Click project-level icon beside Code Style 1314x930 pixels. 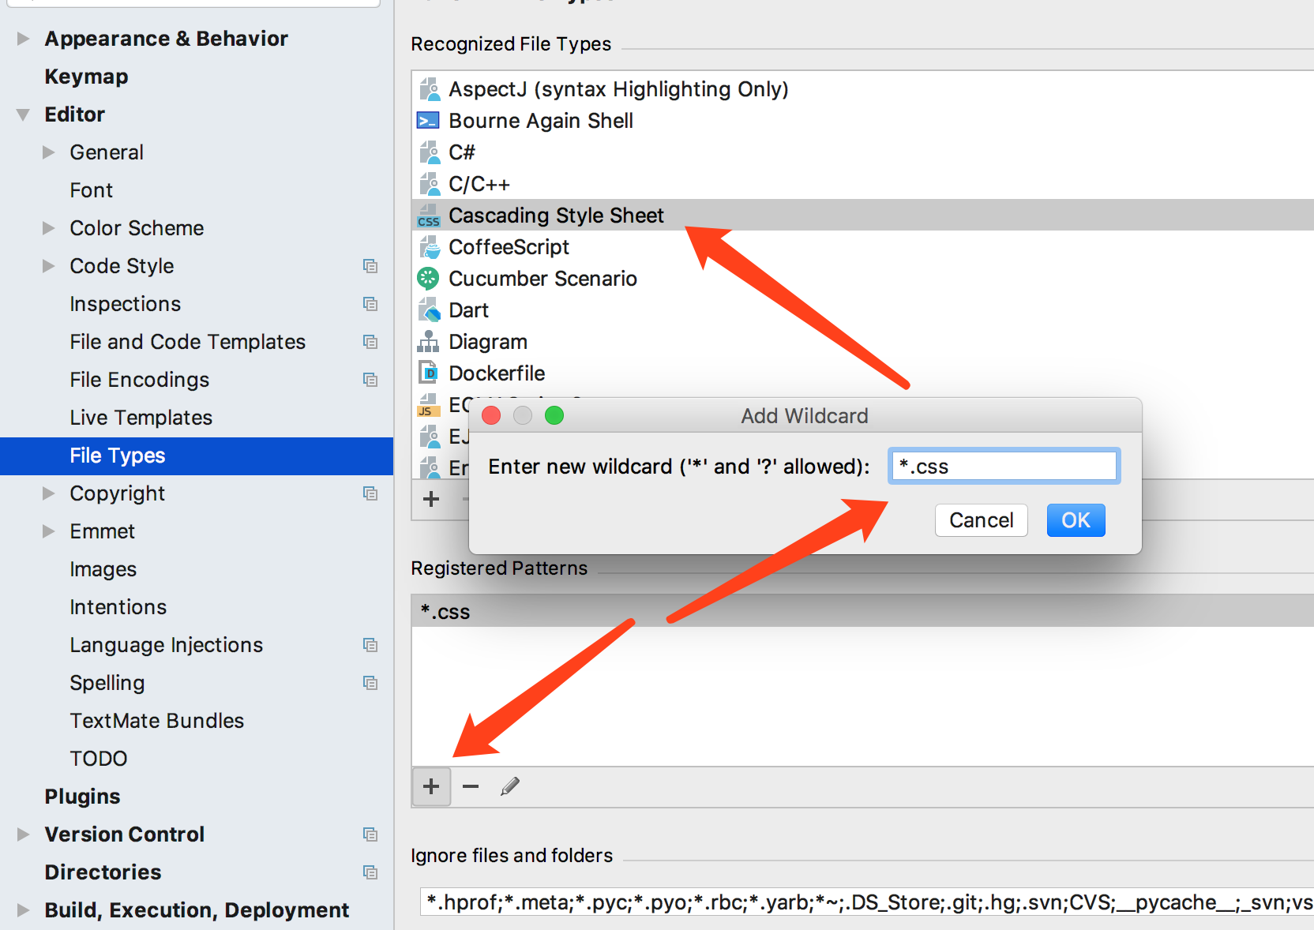point(370,266)
